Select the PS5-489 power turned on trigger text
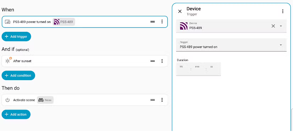295x132 pixels. (32, 22)
